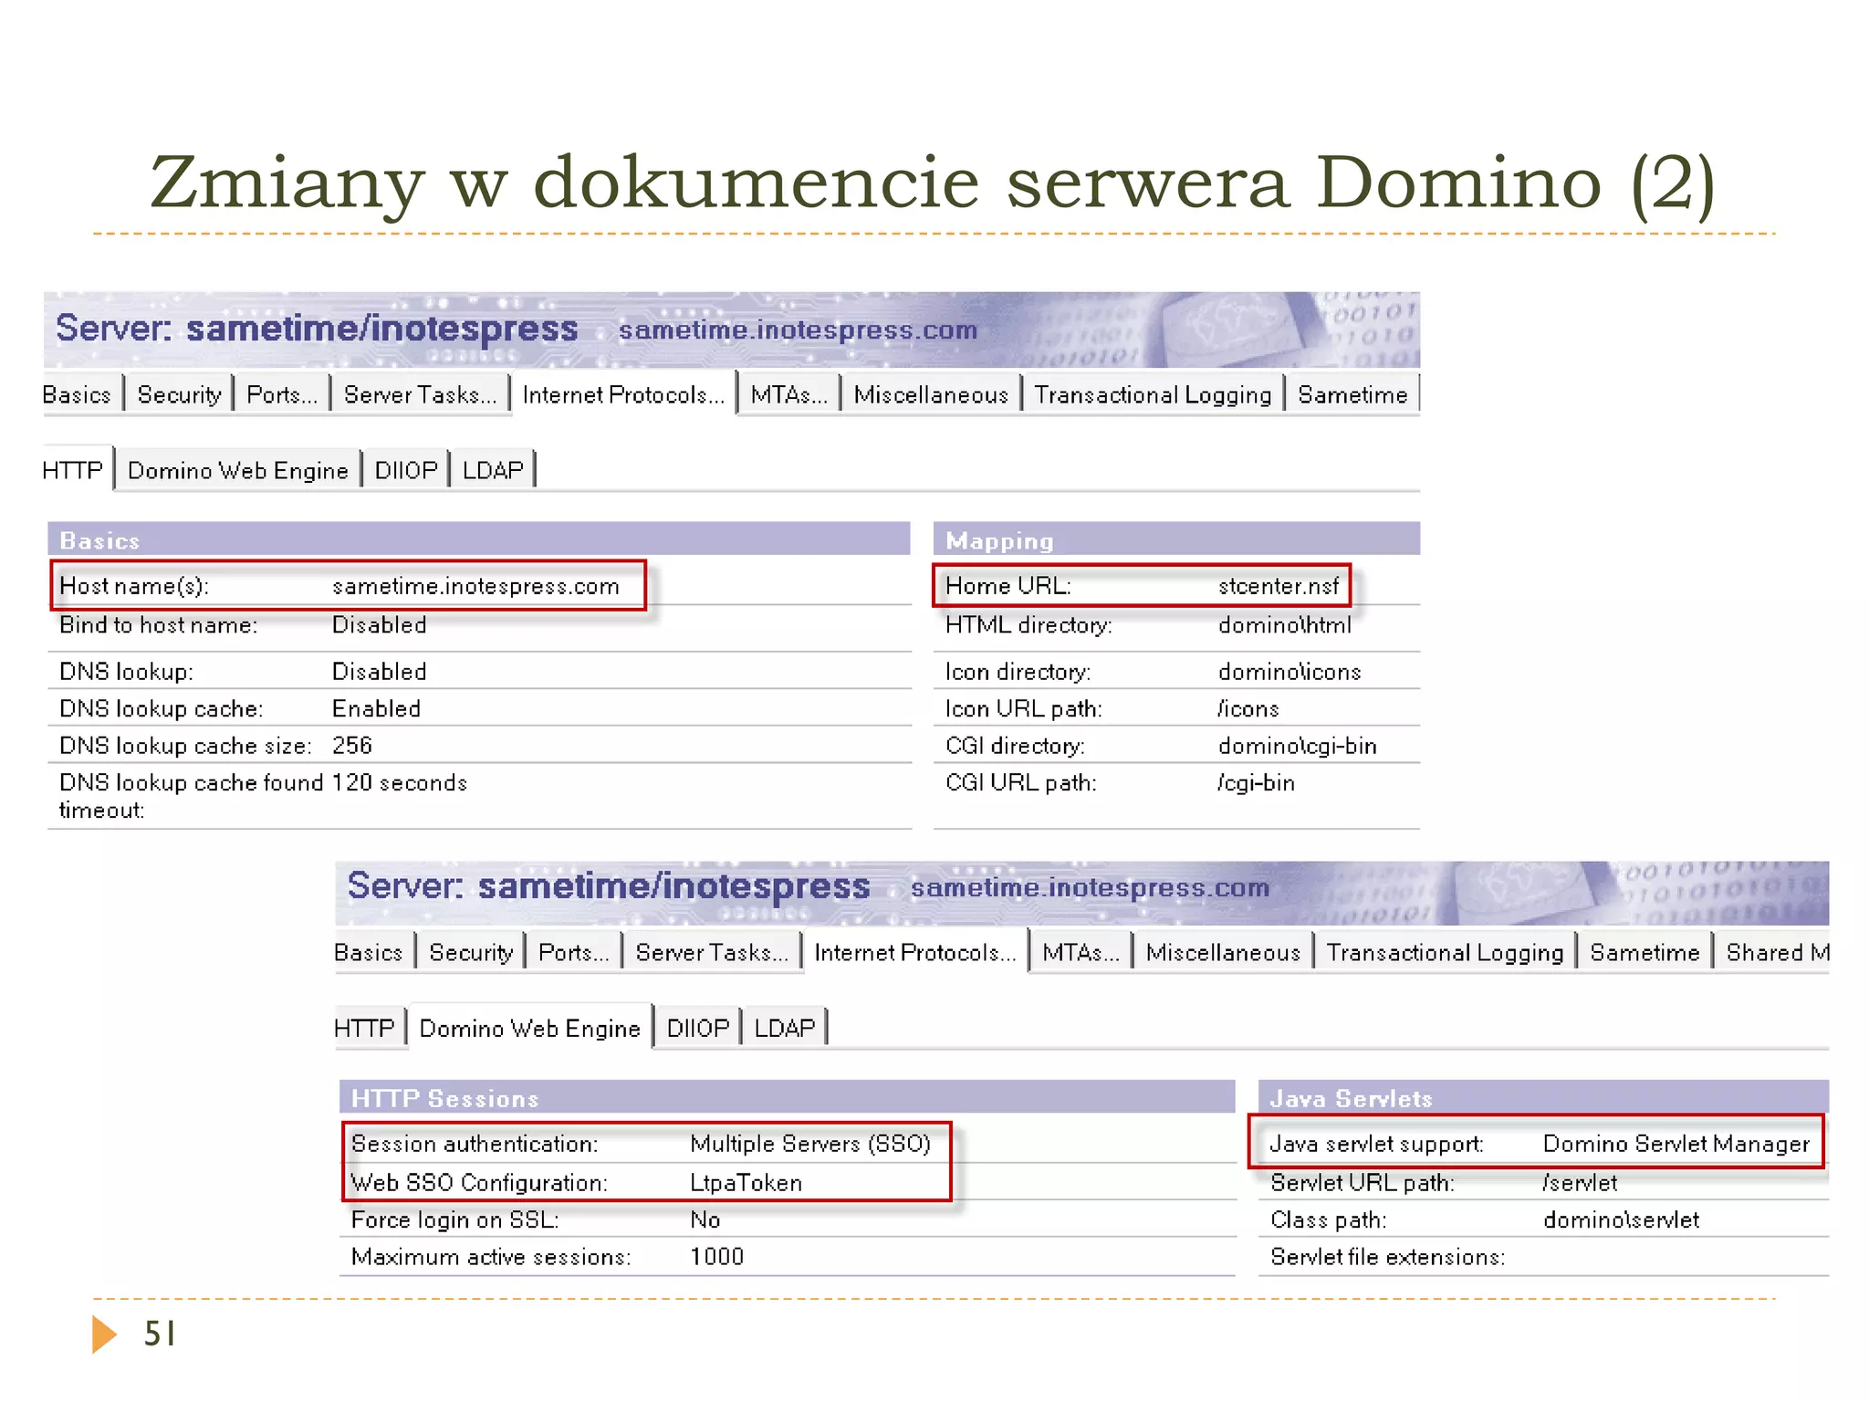
Task: Open Miscellaneous tab in lower server document
Action: 1223,952
